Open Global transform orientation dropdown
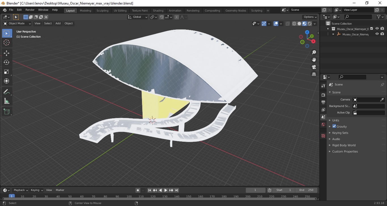The width and height of the screenshot is (387, 206). click(138, 17)
